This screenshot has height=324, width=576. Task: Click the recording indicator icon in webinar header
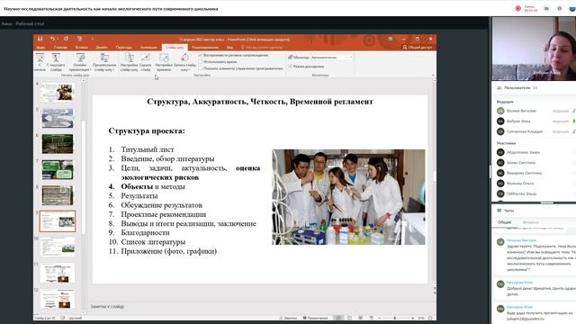pos(518,8)
